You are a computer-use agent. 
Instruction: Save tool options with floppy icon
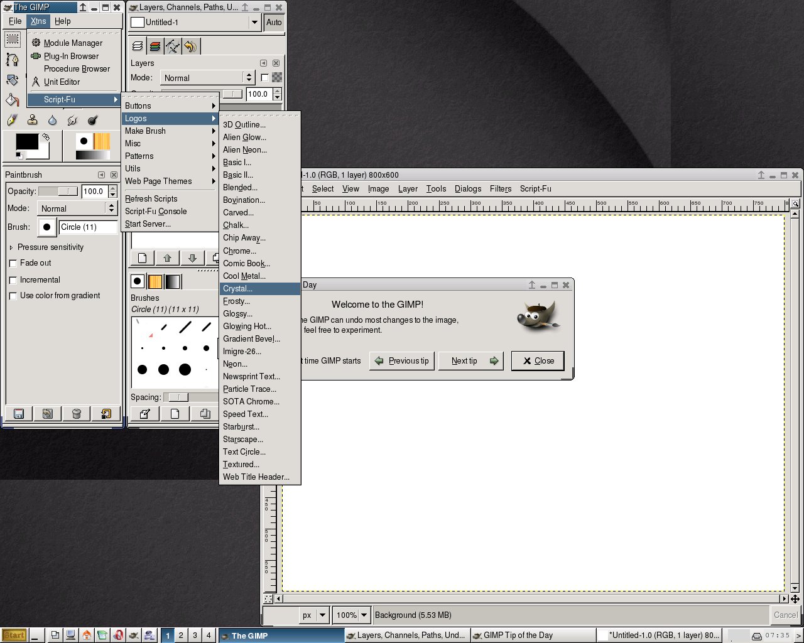(x=19, y=413)
